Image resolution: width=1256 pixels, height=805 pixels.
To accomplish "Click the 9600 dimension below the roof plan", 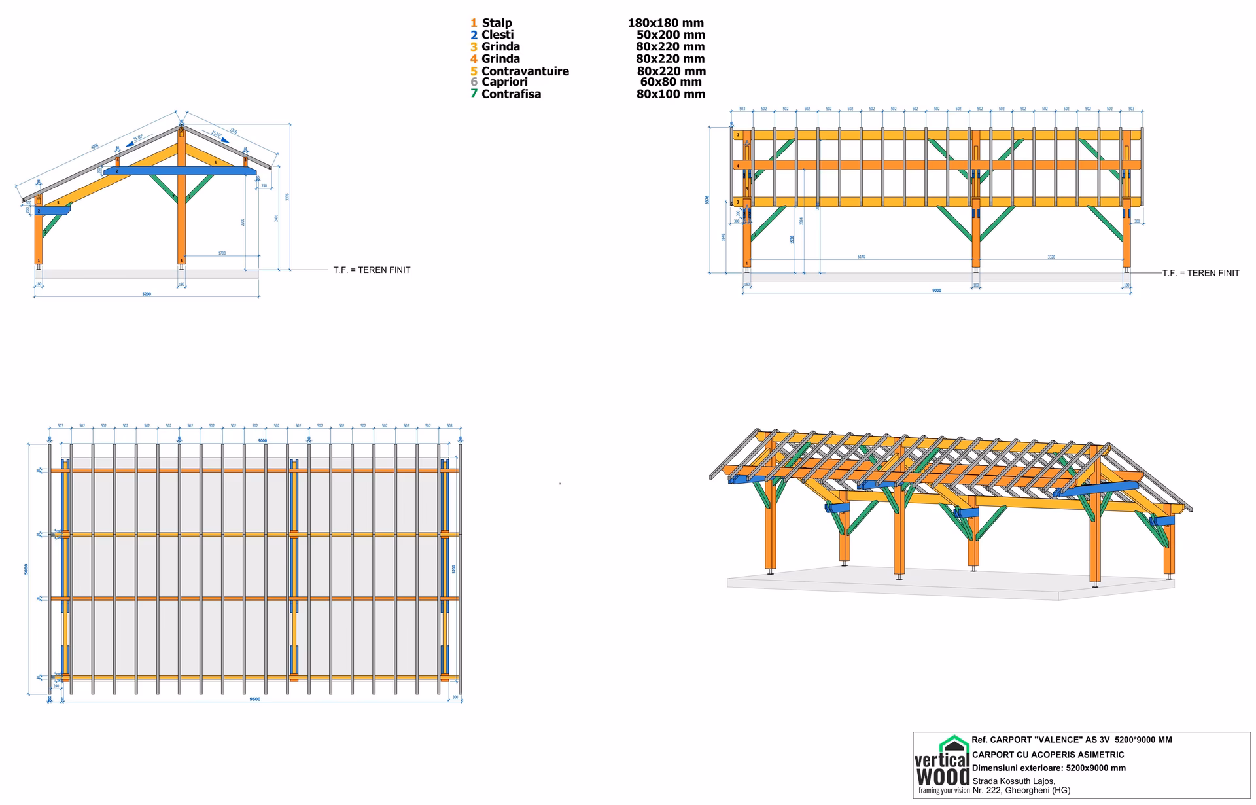I will point(255,699).
